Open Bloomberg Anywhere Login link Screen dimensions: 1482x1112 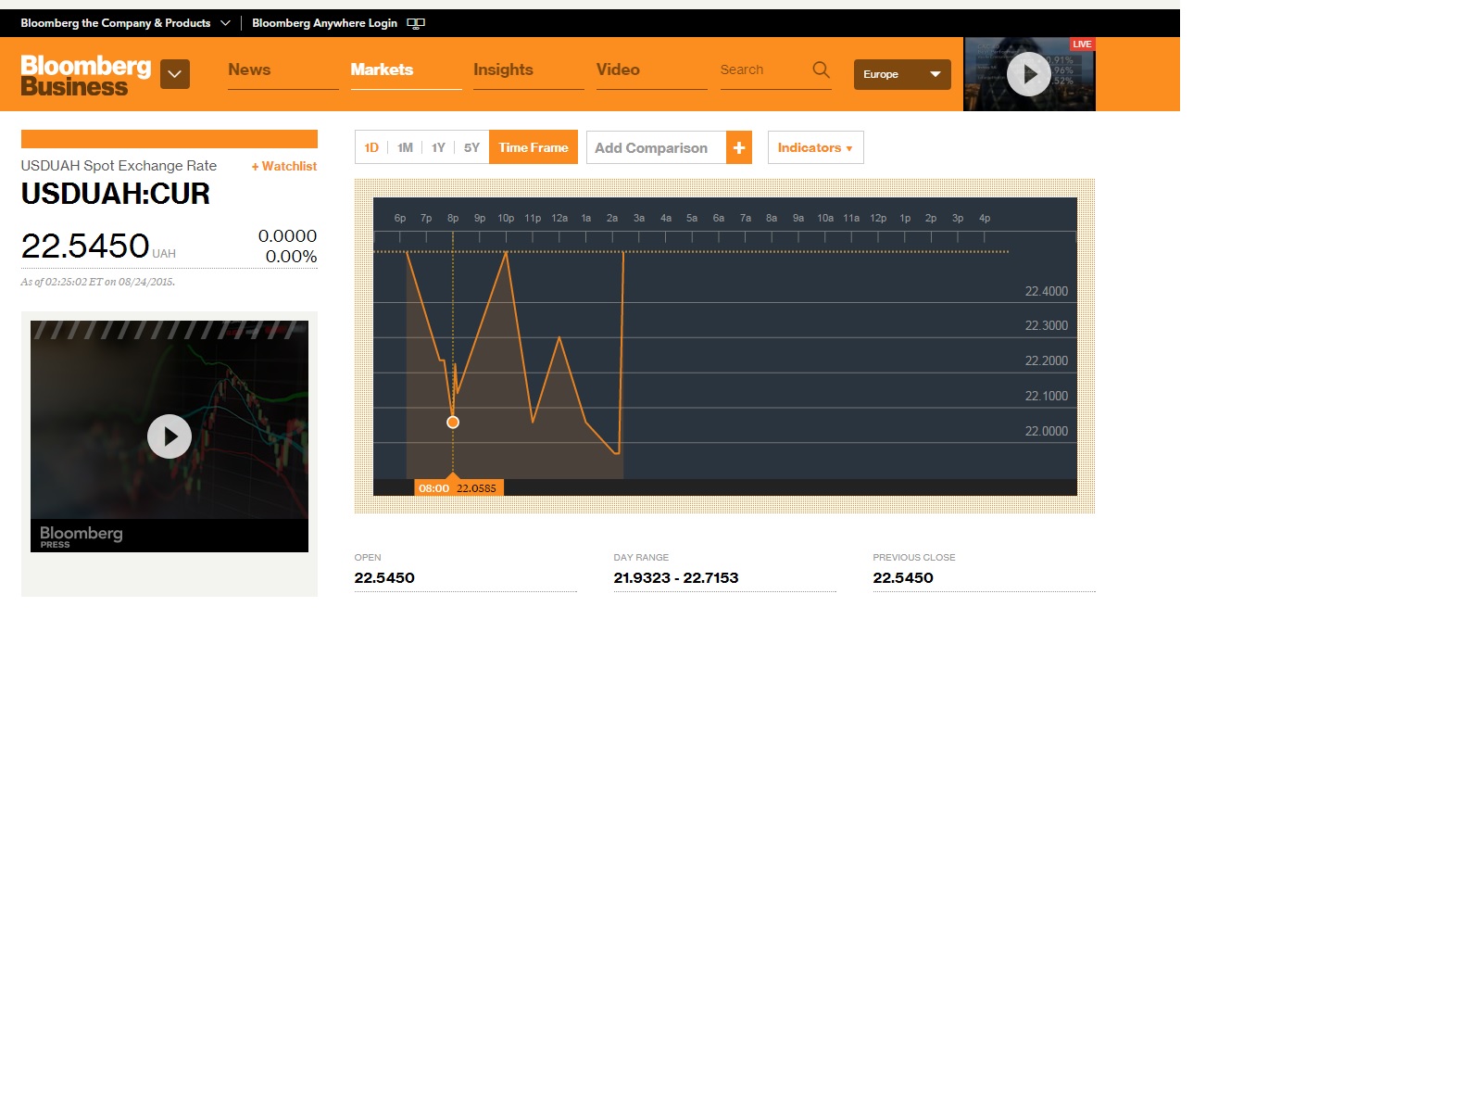point(324,23)
